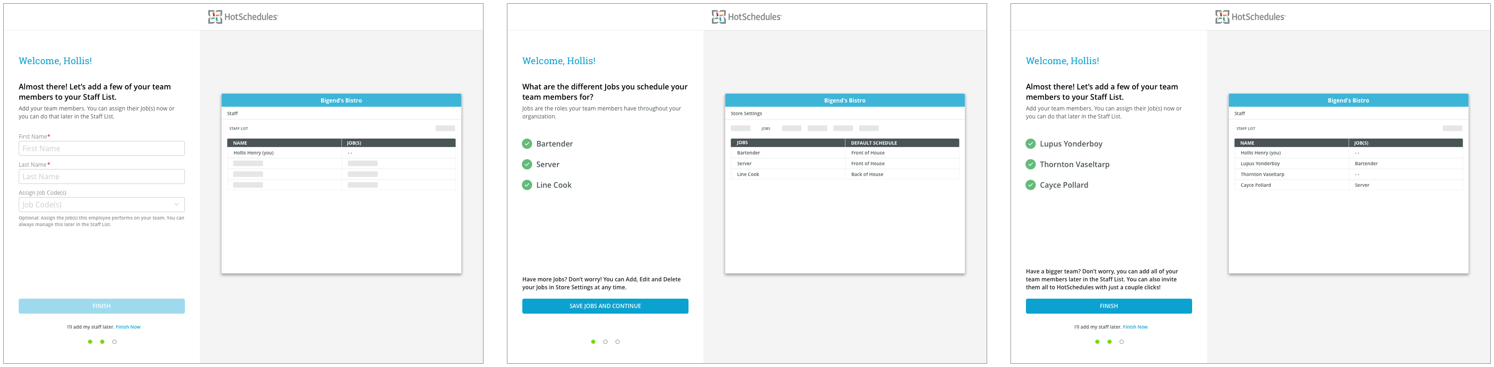The width and height of the screenshot is (1494, 367).
Task: Click Finish Now link on the empty name-form screen
Action: point(128,327)
